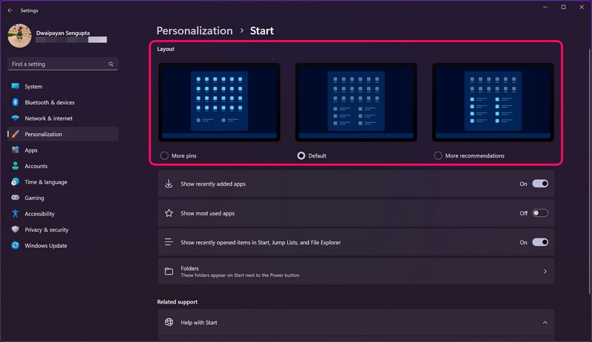Click the Windows Update icon
The height and width of the screenshot is (342, 592).
tap(15, 246)
